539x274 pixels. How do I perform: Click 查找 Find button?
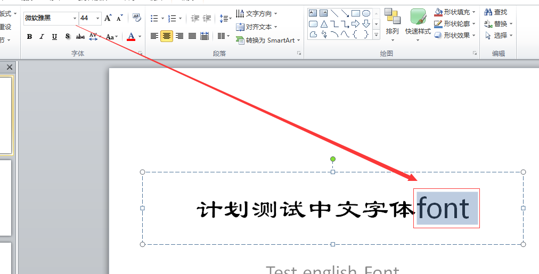[x=496, y=12]
